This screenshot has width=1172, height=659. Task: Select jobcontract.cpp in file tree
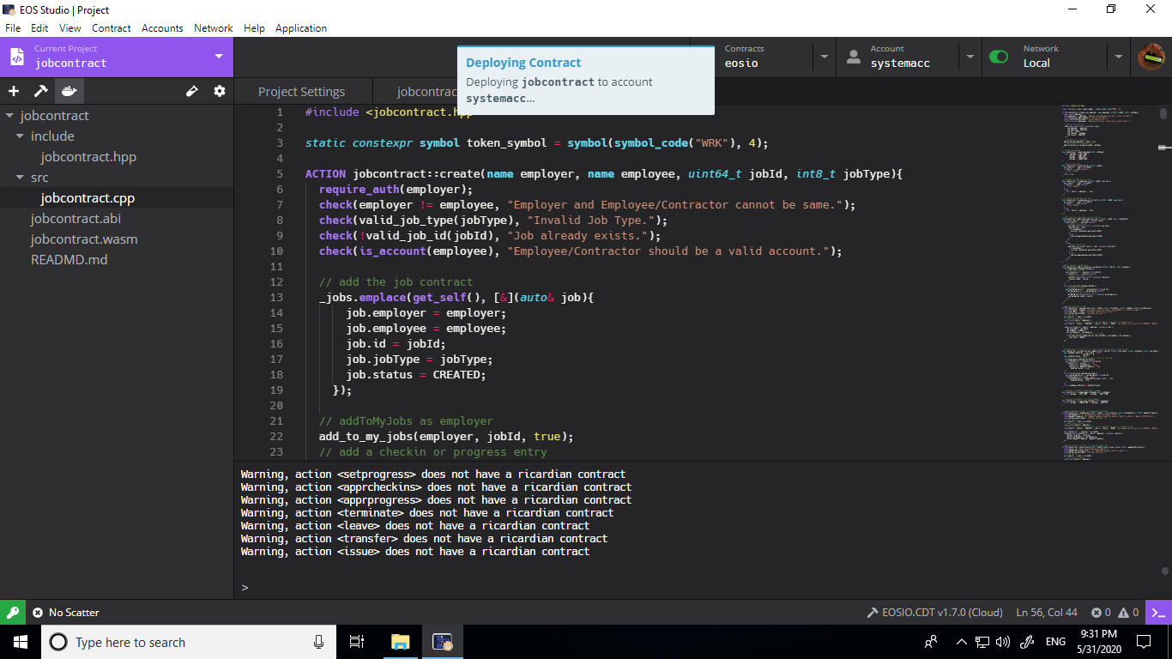point(88,198)
